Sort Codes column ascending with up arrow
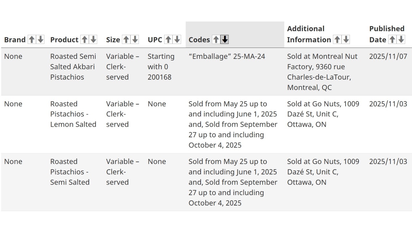412x233 pixels. tap(216, 40)
